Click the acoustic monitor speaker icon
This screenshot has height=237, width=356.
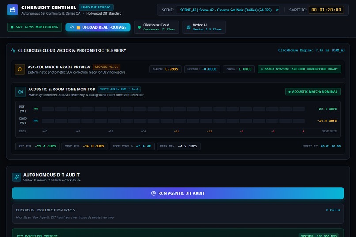point(20,92)
